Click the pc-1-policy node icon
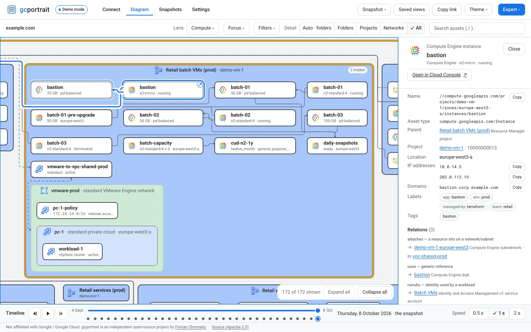Screen dimensions: 531x332 click(45, 211)
